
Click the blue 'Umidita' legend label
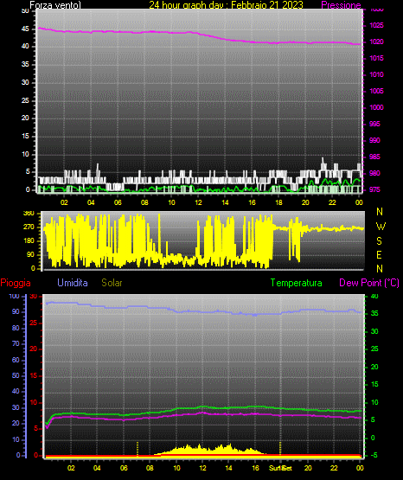click(73, 283)
